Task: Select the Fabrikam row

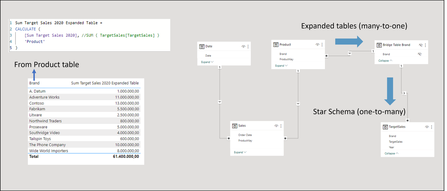Action: (84, 109)
